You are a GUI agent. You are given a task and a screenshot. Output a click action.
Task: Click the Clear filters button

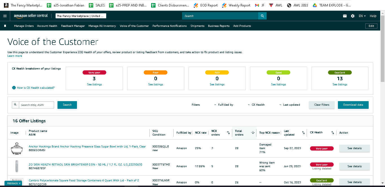tap(322, 105)
